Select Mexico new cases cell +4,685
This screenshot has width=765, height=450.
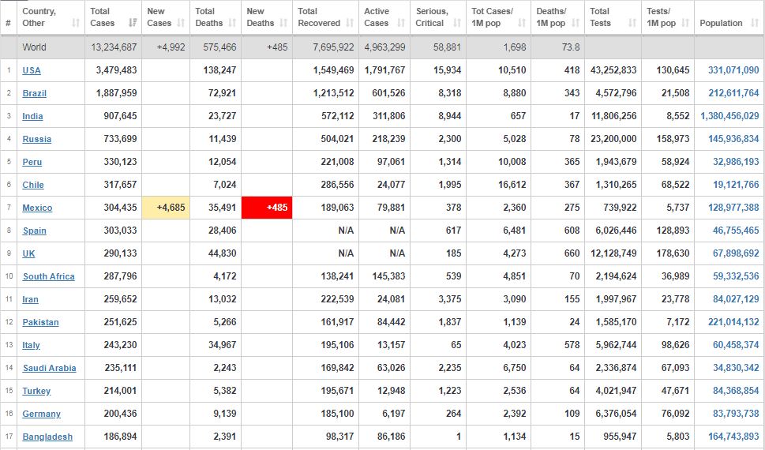pyautogui.click(x=166, y=208)
